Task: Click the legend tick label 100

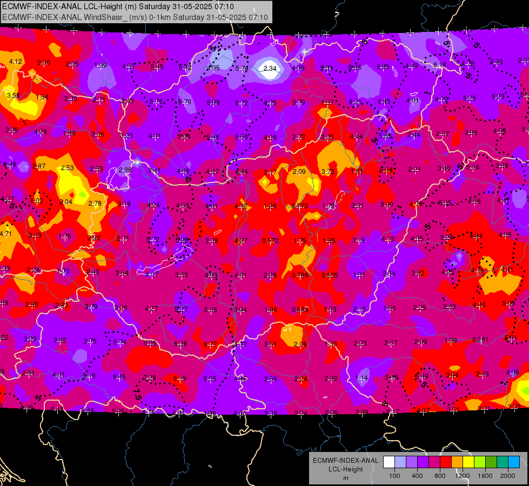Action: (x=394, y=476)
